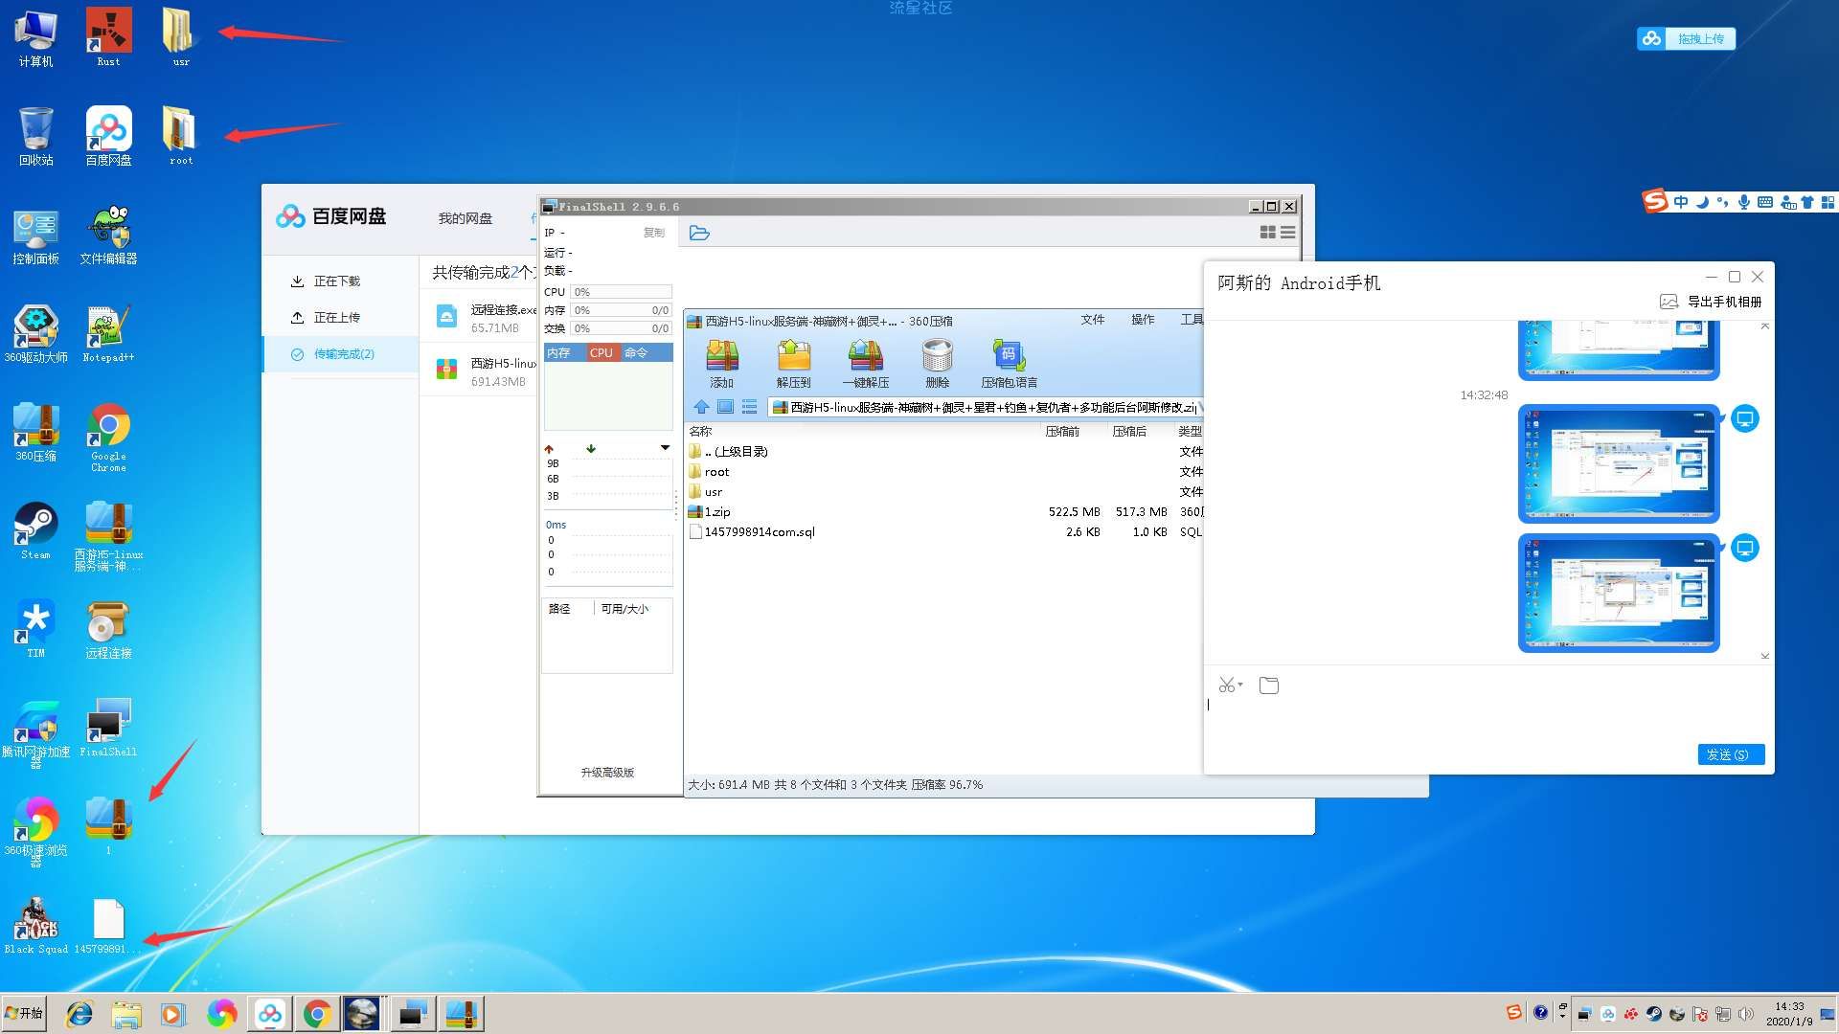Image resolution: width=1839 pixels, height=1034 pixels.
Task: Click 升级高级版 upgrade link in FinalShell
Action: click(607, 773)
